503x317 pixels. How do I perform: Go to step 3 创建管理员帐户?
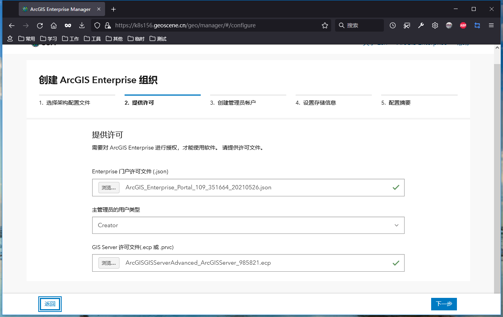point(248,101)
